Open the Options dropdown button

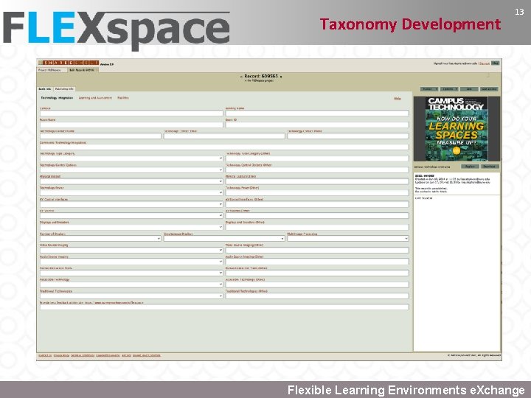tap(449, 89)
